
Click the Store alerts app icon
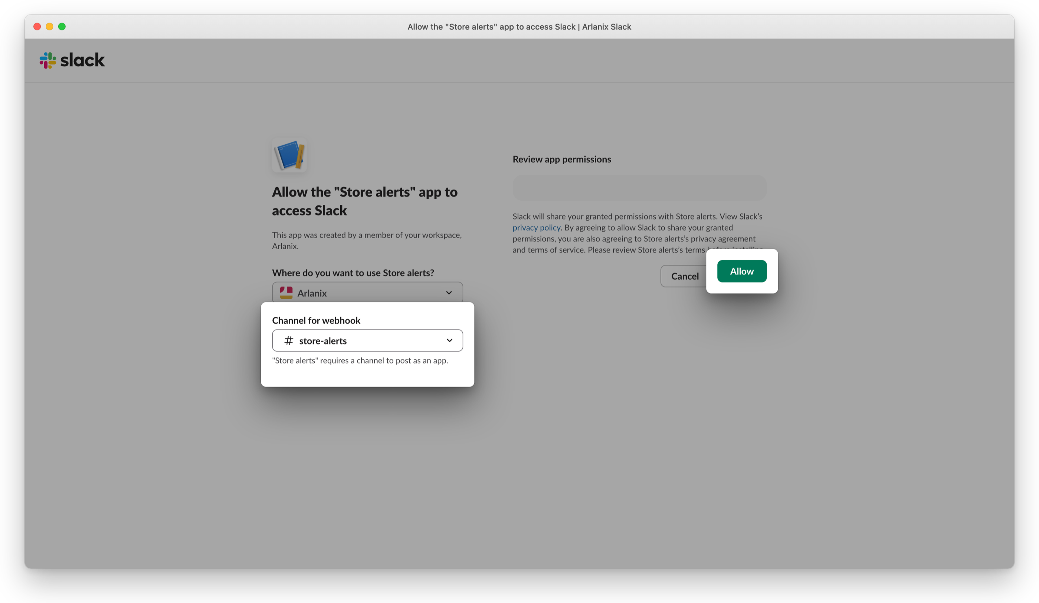[x=289, y=155]
